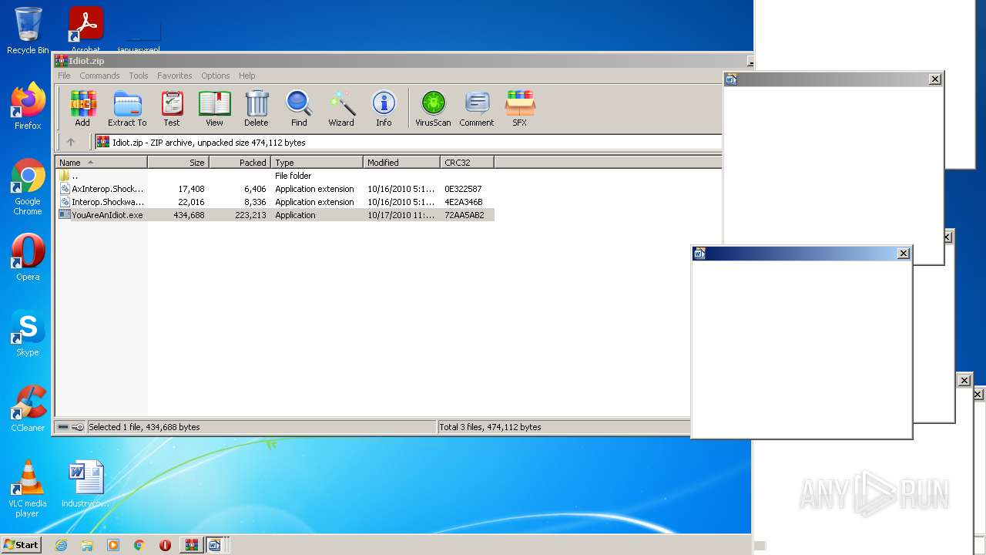The height and width of the screenshot is (555, 986).
Task: Click the archive path address field
Action: pyautogui.click(x=408, y=142)
